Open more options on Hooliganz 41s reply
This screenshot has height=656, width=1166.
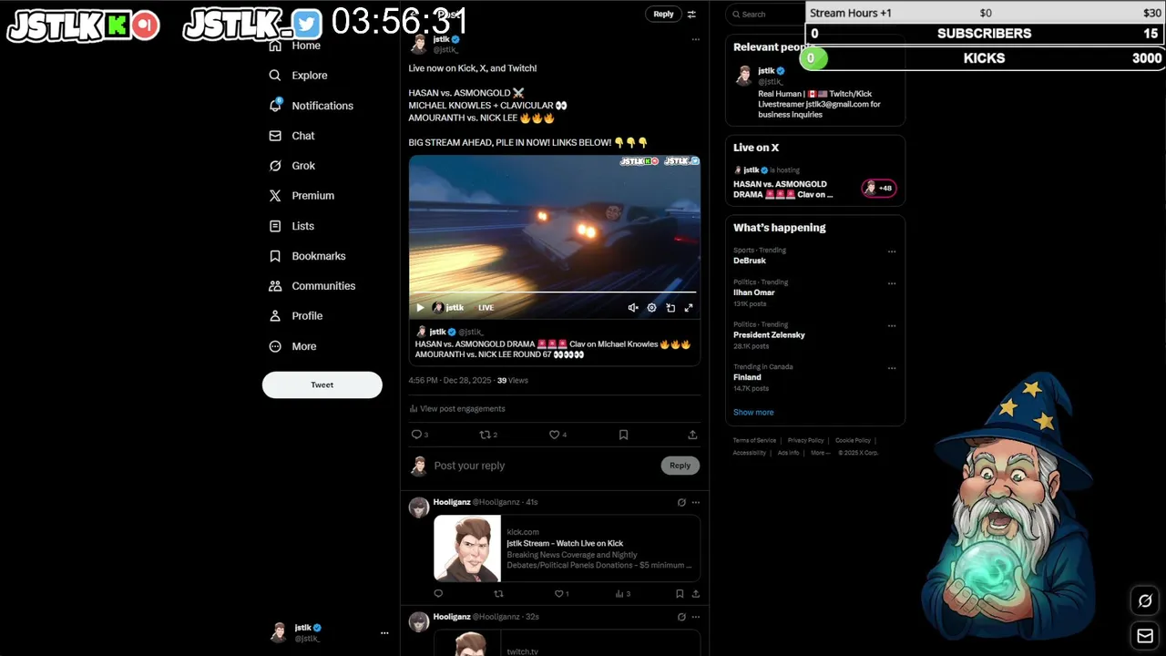tap(695, 502)
